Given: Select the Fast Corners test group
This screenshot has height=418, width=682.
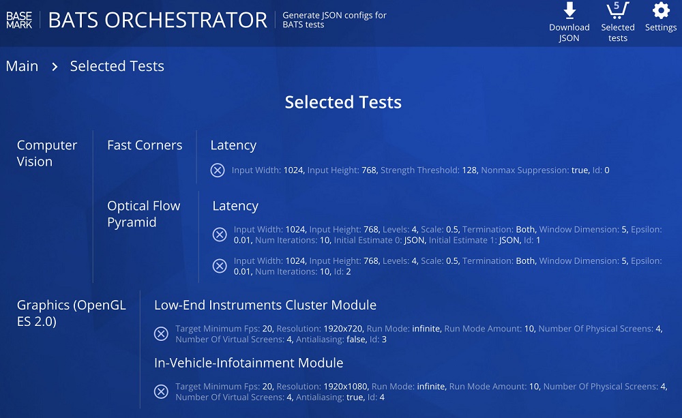Looking at the screenshot, I should pos(145,145).
